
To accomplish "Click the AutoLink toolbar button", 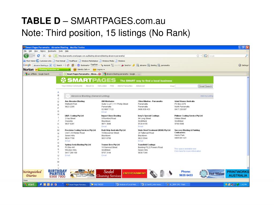I will click(x=105, y=65).
